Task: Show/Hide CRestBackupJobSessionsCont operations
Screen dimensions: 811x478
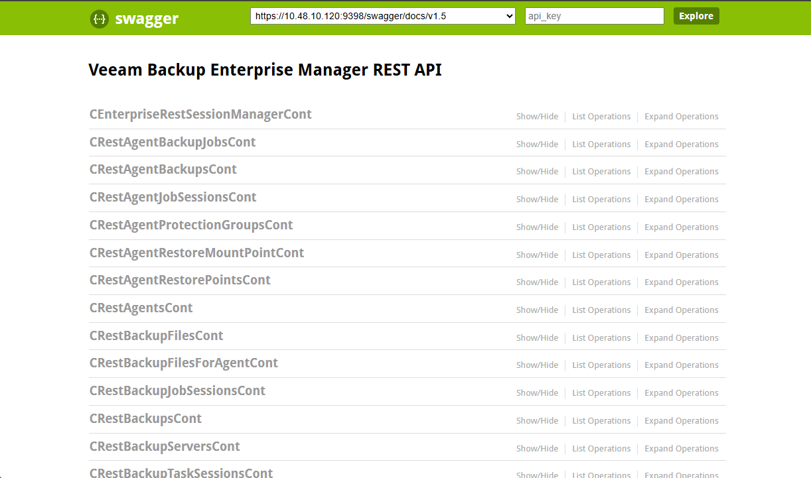Action: point(538,393)
